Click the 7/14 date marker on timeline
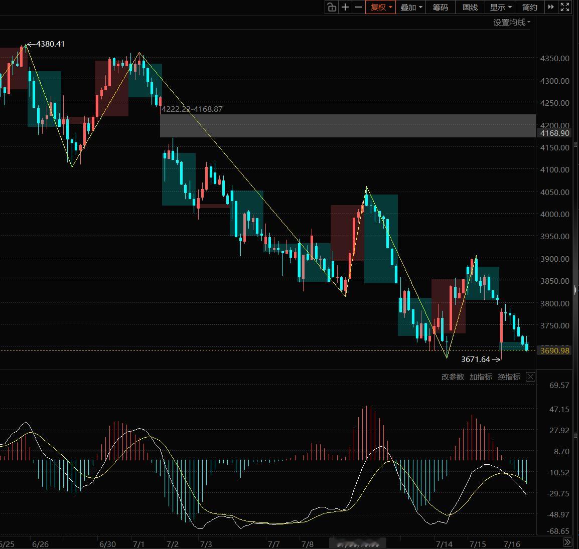This screenshot has height=549, width=579. 444,544
